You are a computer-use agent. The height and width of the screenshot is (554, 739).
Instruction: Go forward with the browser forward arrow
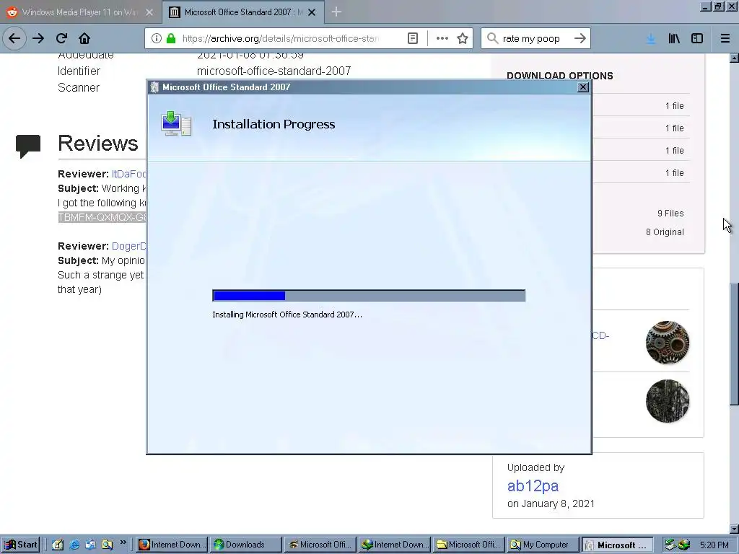coord(38,39)
